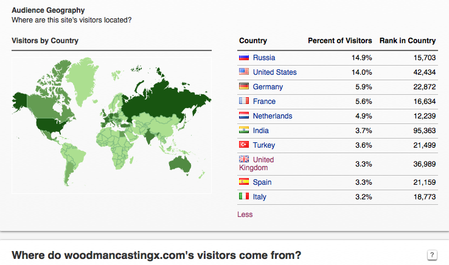The image size is (449, 265).
Task: Collapse the country list with Less
Action: [x=245, y=215]
